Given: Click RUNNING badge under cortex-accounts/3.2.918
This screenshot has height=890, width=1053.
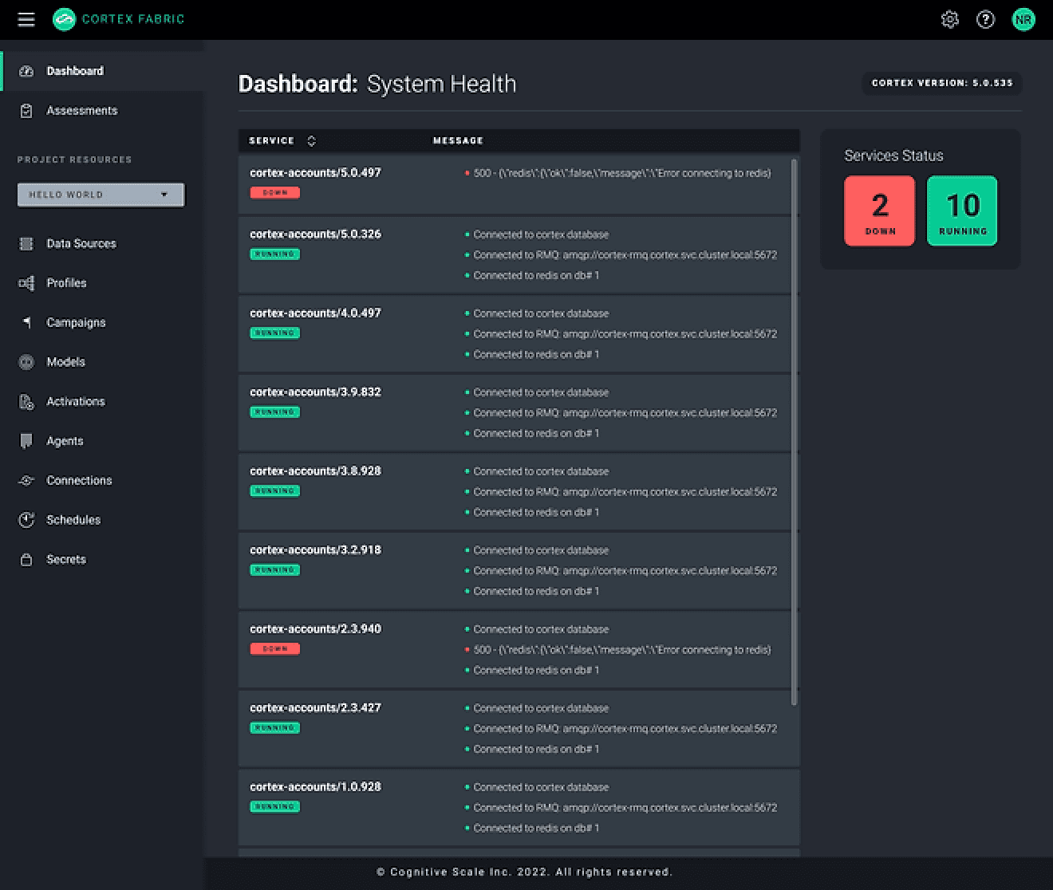Looking at the screenshot, I should click(x=275, y=570).
